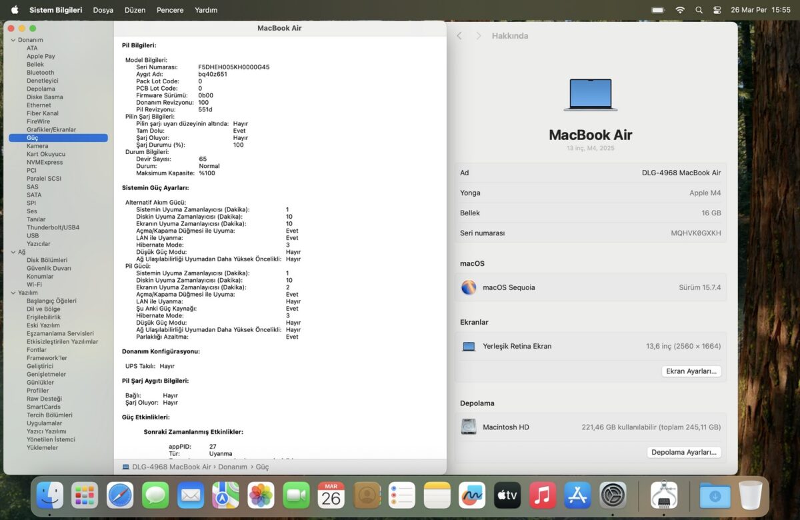Image resolution: width=800 pixels, height=520 pixels.
Task: Open Spotlight search in the menu bar
Action: [699, 10]
